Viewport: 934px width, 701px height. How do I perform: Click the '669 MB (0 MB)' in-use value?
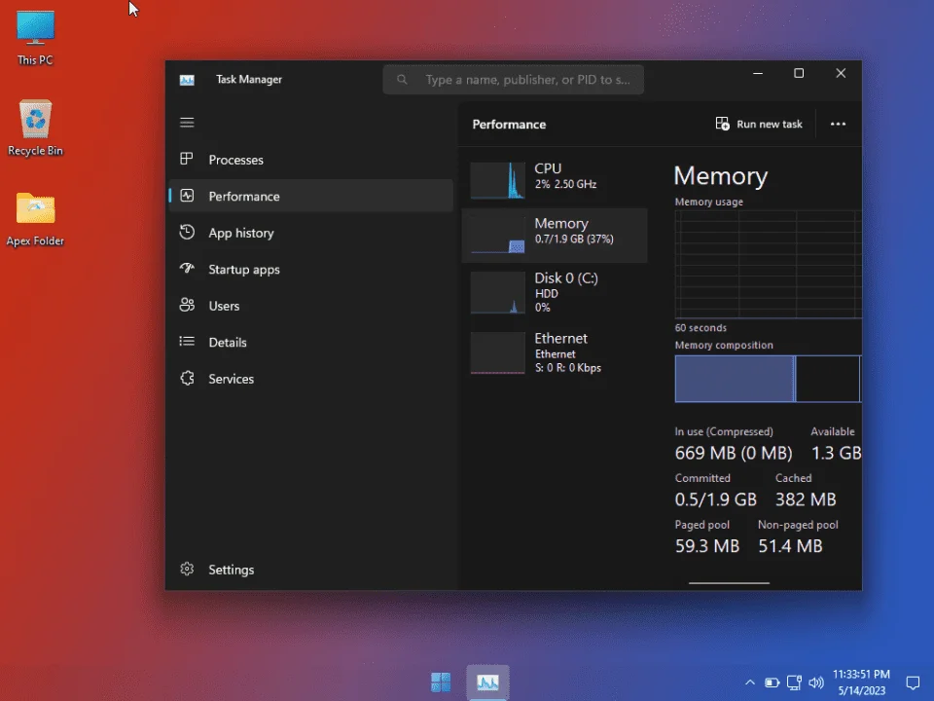(x=734, y=453)
